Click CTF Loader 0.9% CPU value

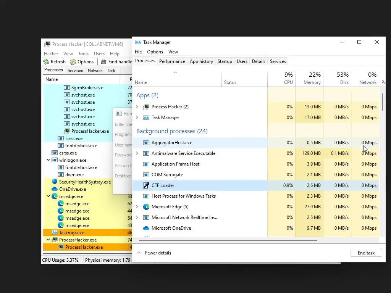point(288,185)
